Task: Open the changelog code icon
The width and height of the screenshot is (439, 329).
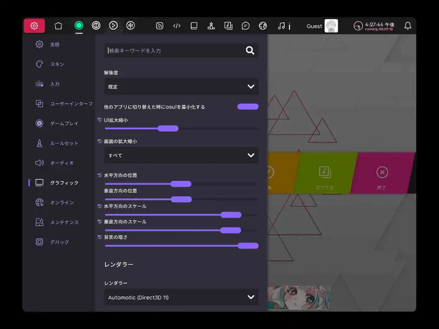Action: [x=177, y=26]
